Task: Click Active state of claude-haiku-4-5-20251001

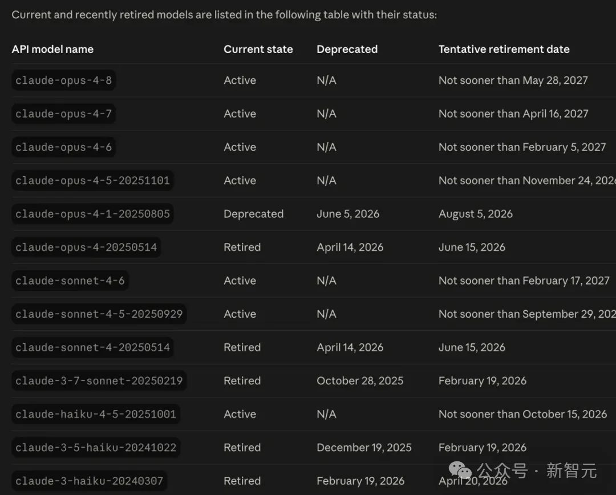Action: pos(240,414)
